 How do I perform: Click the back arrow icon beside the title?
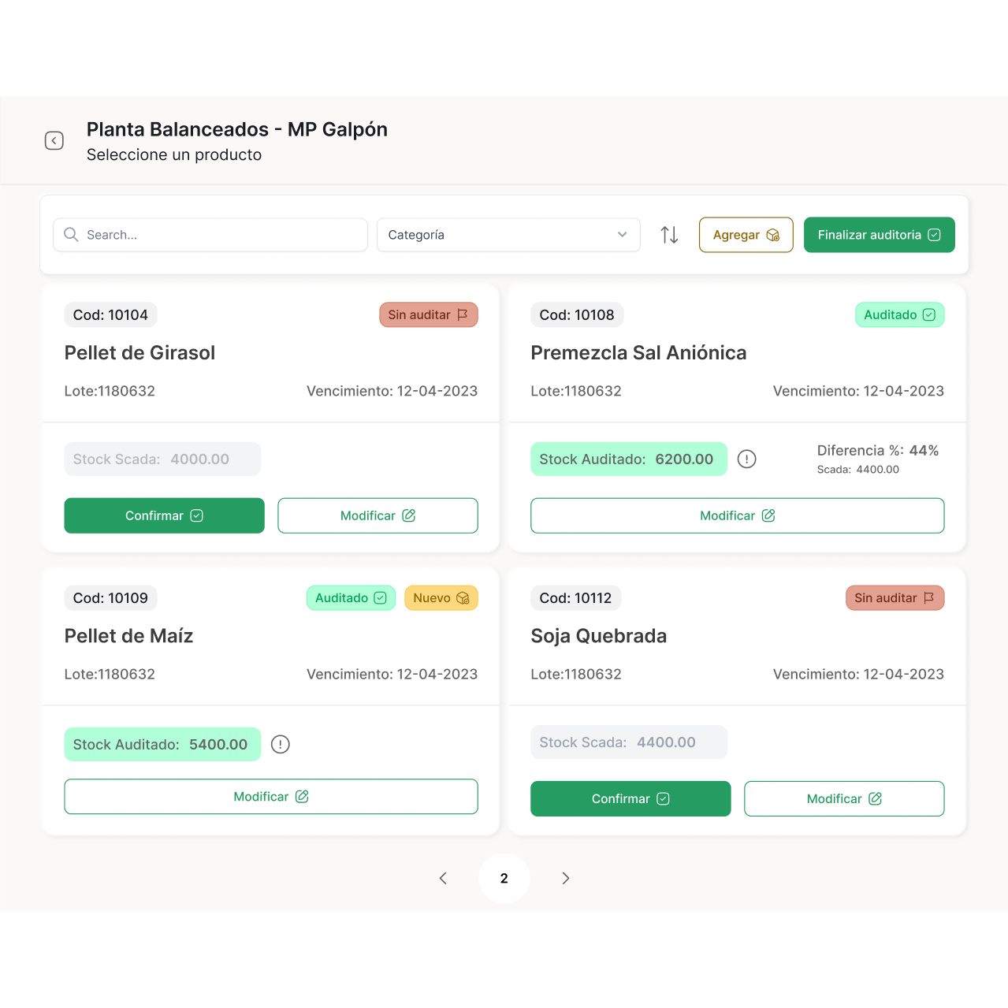54,141
